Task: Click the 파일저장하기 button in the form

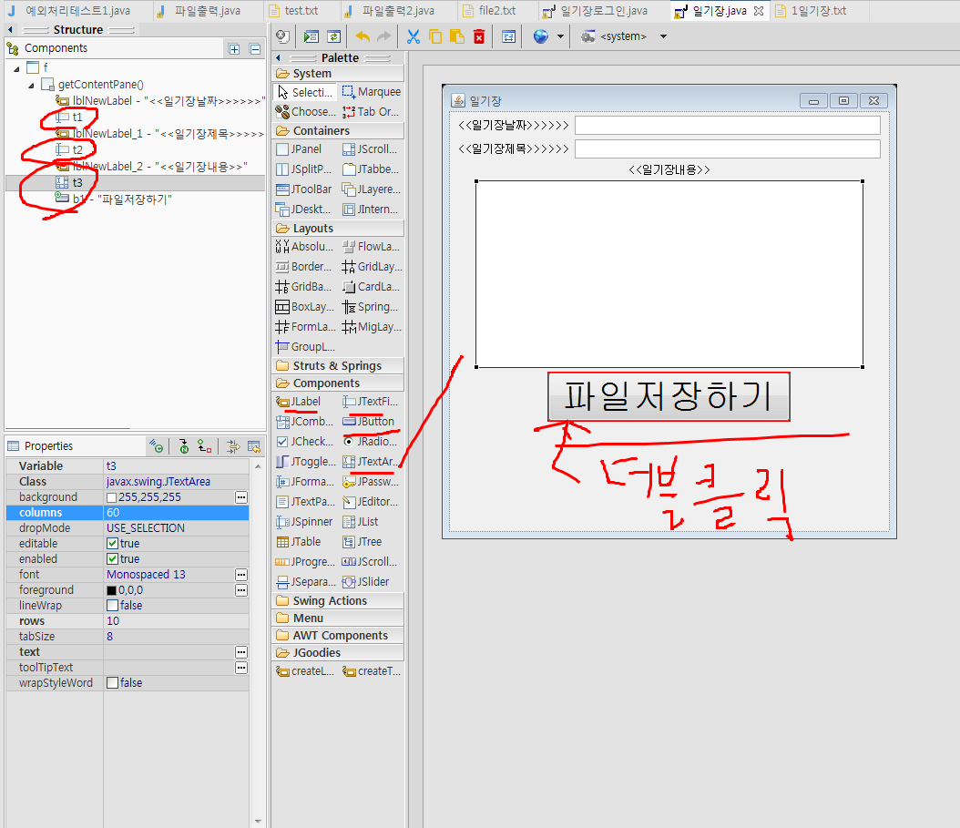Action: pyautogui.click(x=669, y=396)
